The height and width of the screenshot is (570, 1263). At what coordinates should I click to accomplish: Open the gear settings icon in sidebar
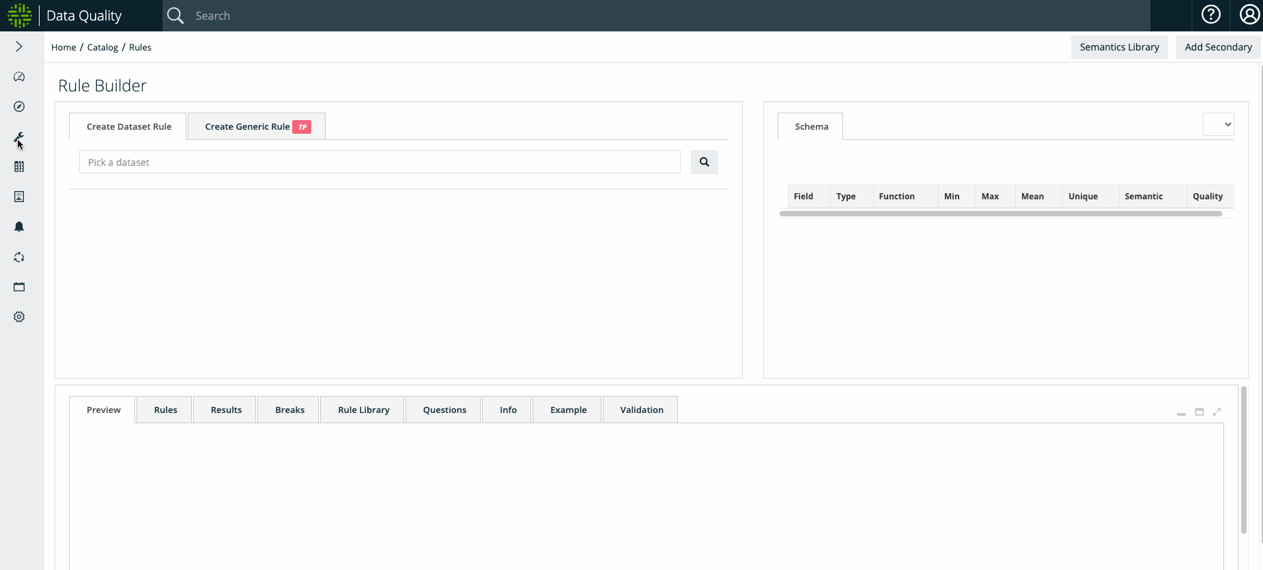(x=19, y=317)
